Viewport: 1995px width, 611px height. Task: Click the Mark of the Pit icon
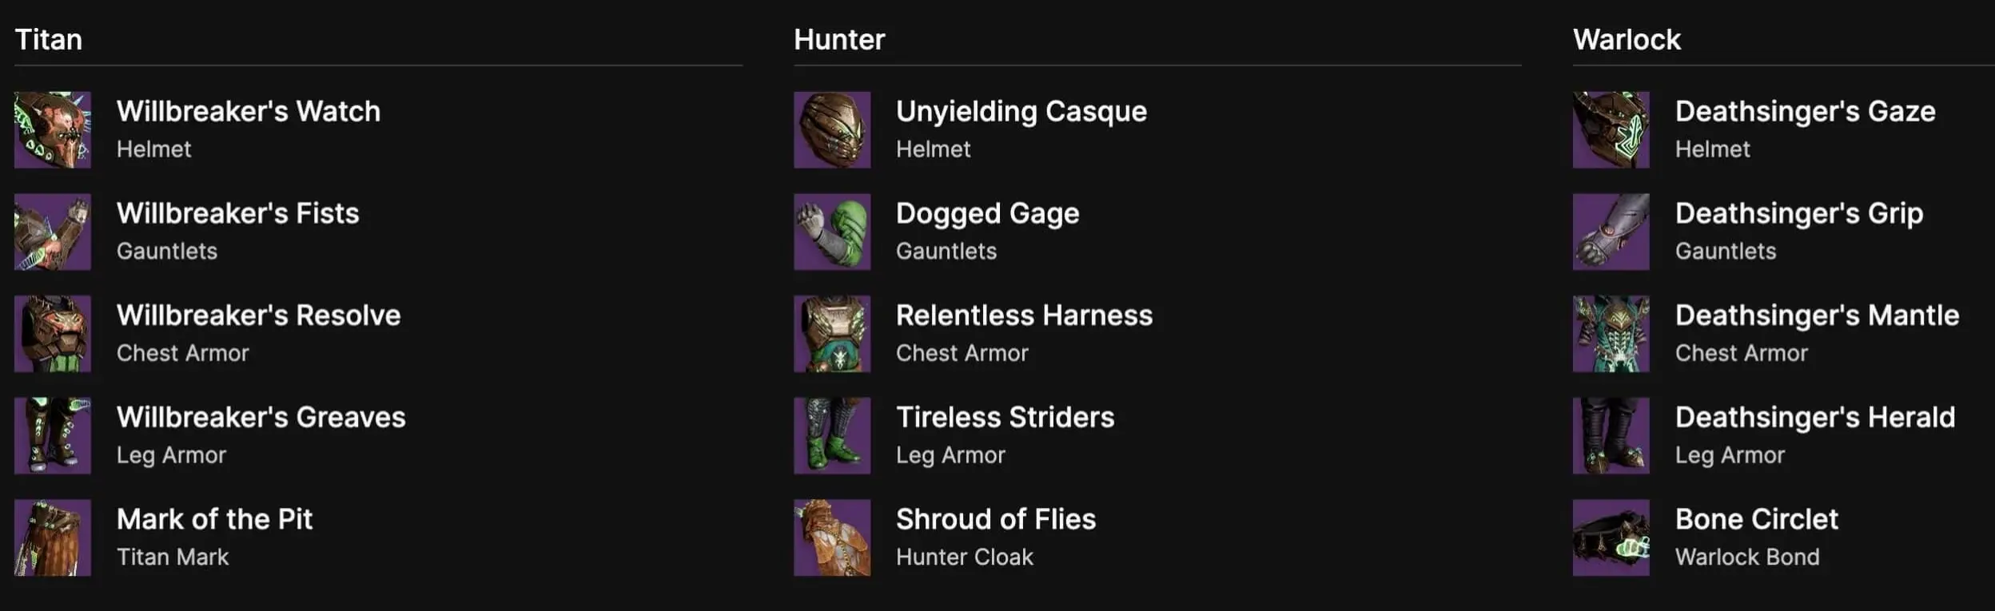[x=51, y=537]
